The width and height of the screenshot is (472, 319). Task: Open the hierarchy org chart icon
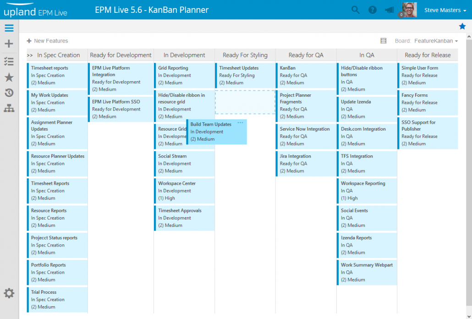[x=9, y=109]
